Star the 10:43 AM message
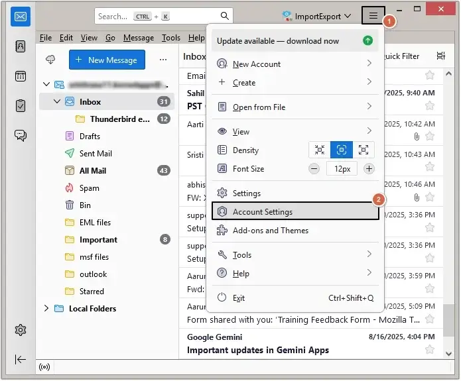The width and height of the screenshot is (461, 381). 430,166
